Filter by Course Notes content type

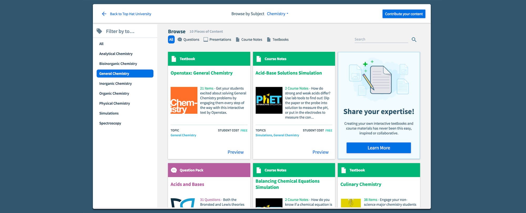pyautogui.click(x=249, y=39)
